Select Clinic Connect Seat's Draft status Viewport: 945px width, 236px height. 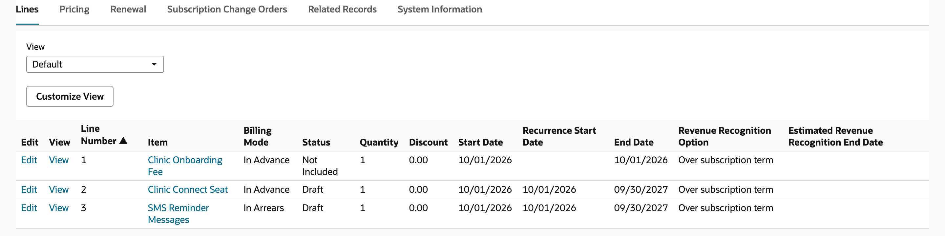click(x=313, y=189)
